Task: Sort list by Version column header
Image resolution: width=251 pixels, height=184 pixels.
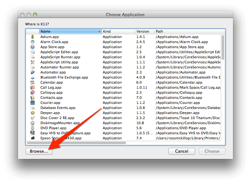Action: click(144, 31)
